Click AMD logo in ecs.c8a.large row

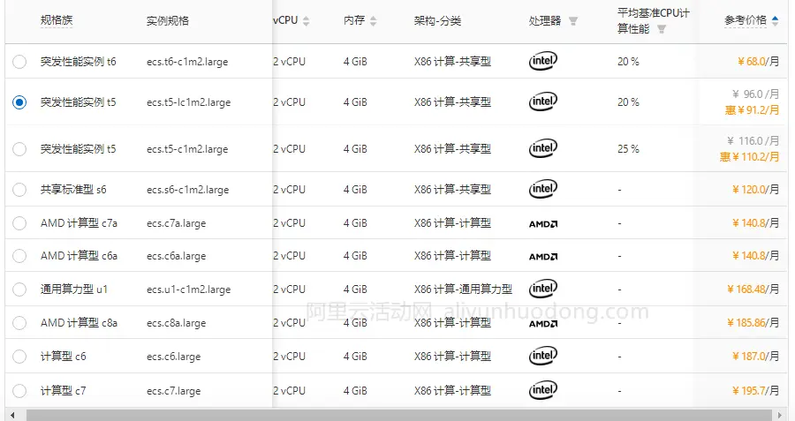coord(543,324)
